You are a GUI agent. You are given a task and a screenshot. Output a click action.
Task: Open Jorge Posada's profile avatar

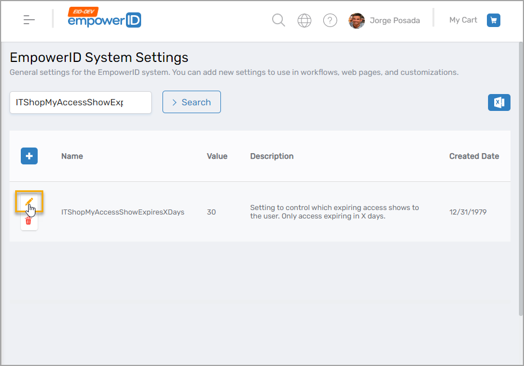point(356,20)
